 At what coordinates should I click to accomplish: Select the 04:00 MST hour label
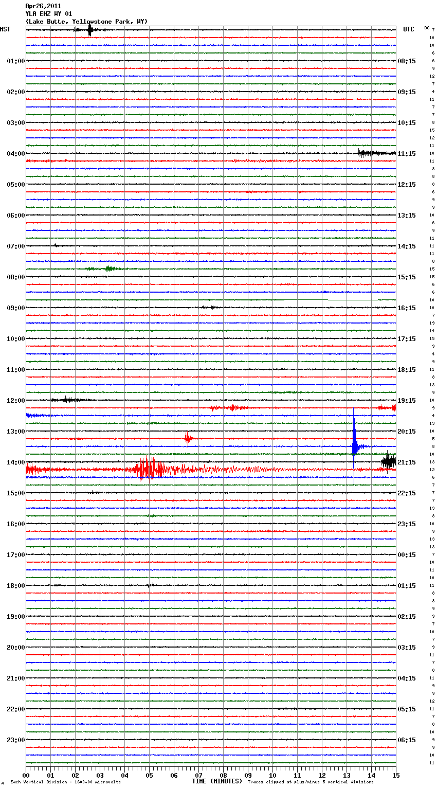[15, 154]
